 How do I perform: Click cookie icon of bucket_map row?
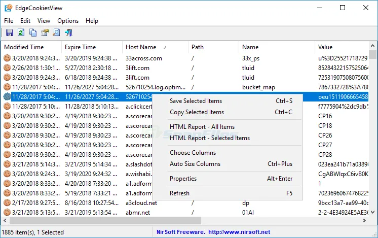pos(7,87)
